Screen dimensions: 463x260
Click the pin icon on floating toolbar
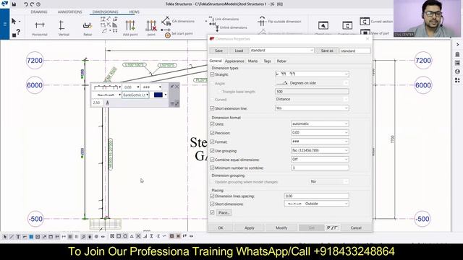coord(172,87)
